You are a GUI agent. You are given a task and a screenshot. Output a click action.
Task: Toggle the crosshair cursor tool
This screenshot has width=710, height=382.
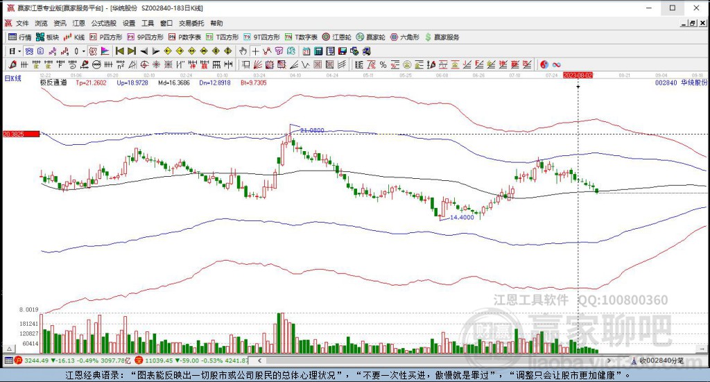tap(255, 51)
